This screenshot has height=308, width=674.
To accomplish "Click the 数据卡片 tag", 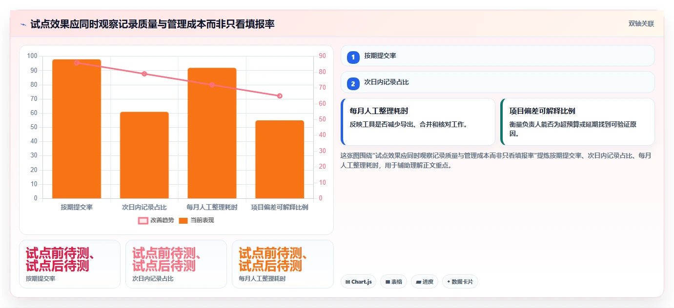I will click(460, 282).
